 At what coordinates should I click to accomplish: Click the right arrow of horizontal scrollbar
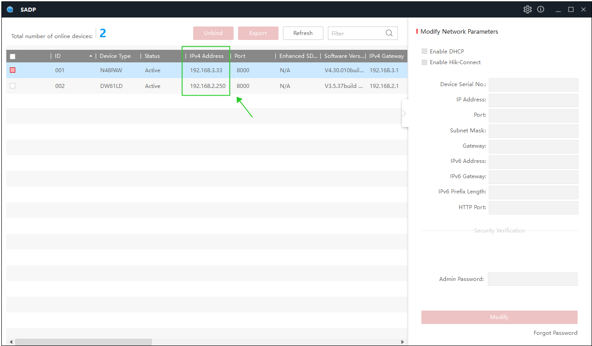pos(402,342)
